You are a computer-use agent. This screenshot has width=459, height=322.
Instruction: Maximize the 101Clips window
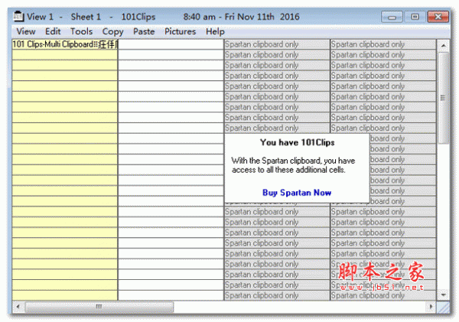pos(415,15)
